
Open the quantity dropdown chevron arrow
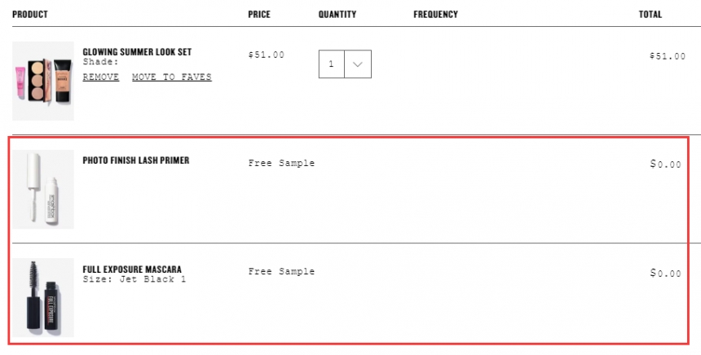(358, 64)
